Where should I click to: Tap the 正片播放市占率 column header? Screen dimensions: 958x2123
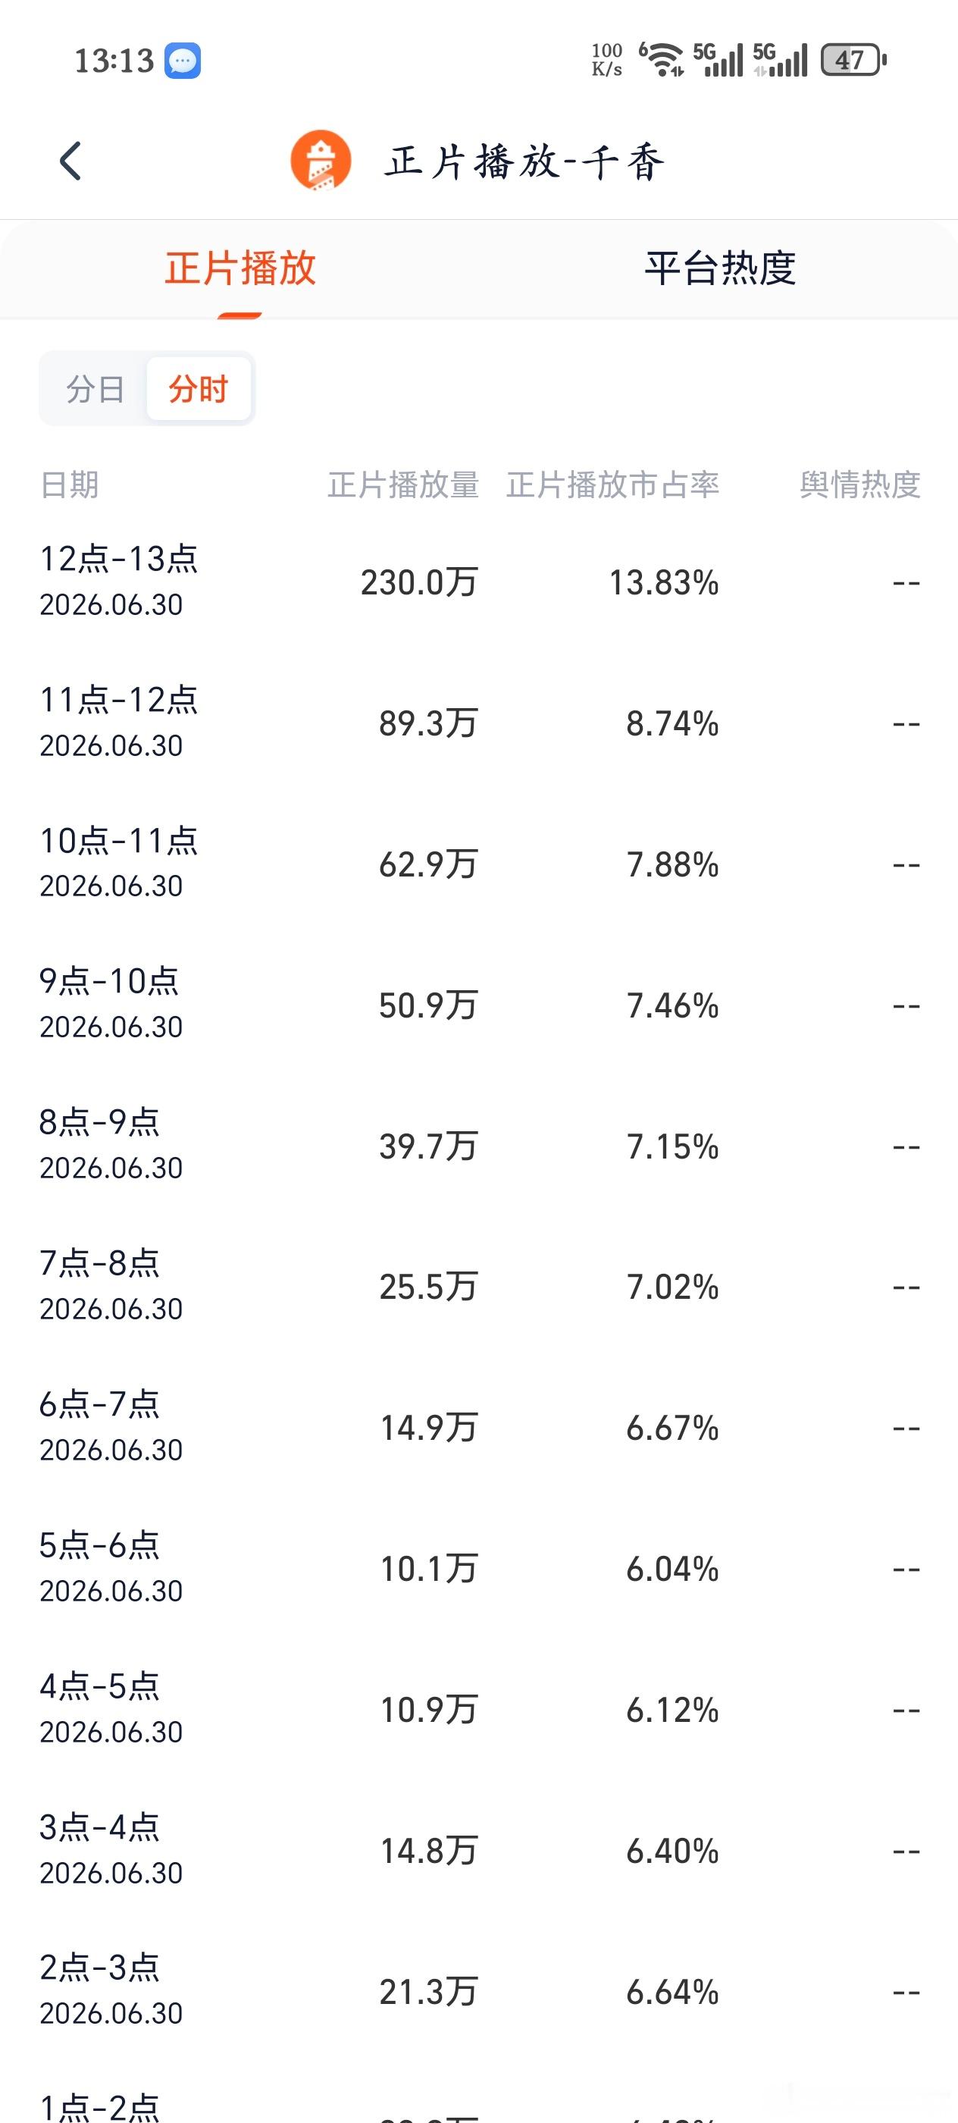click(x=613, y=484)
